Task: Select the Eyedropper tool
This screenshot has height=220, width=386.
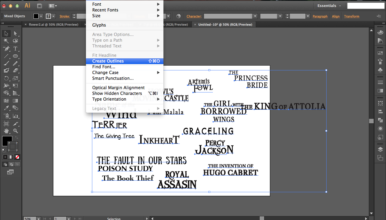Action: tap(6, 108)
